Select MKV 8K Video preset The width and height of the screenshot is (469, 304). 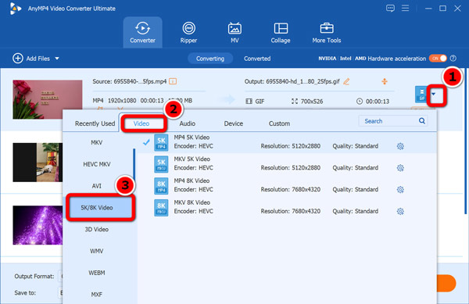pos(287,207)
